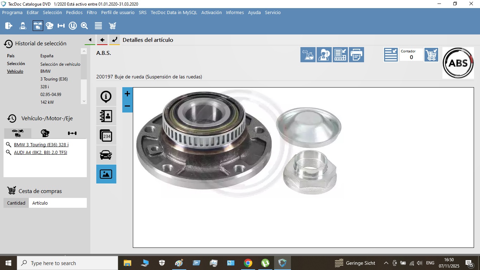
Task: Click the chemistry flasks icon
Action: tap(308, 55)
